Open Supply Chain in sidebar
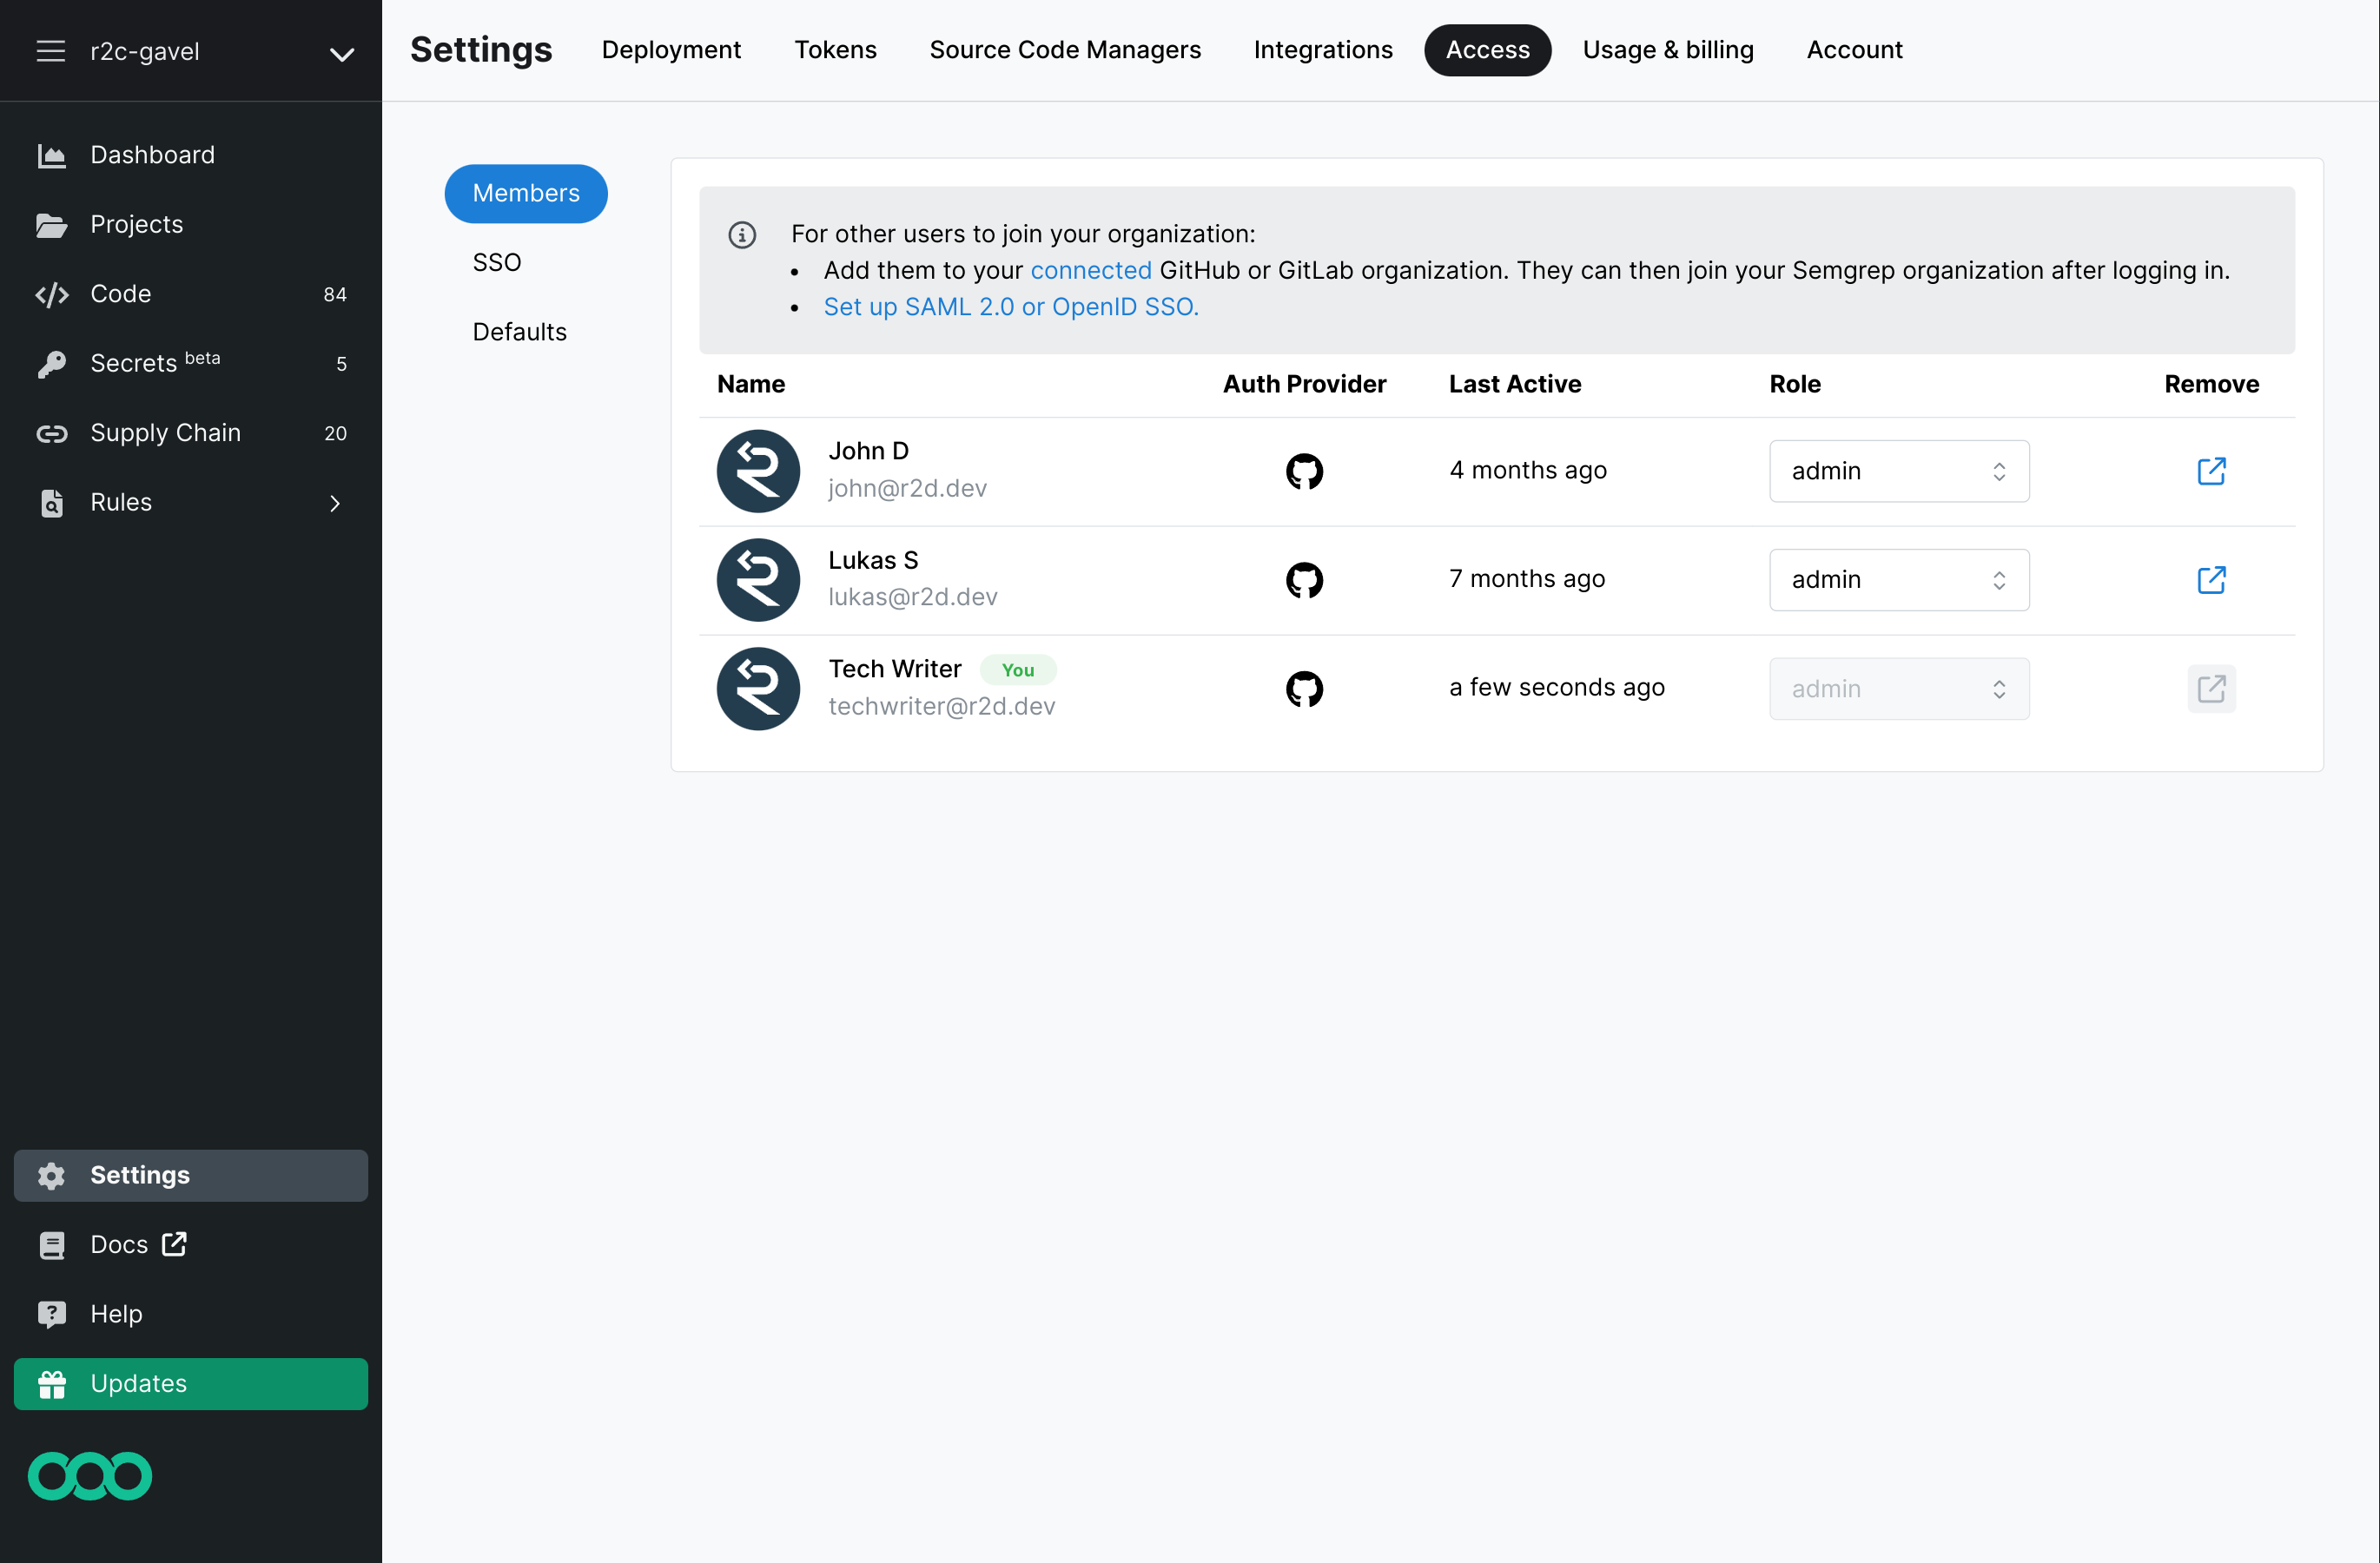This screenshot has height=1563, width=2380. 165,432
